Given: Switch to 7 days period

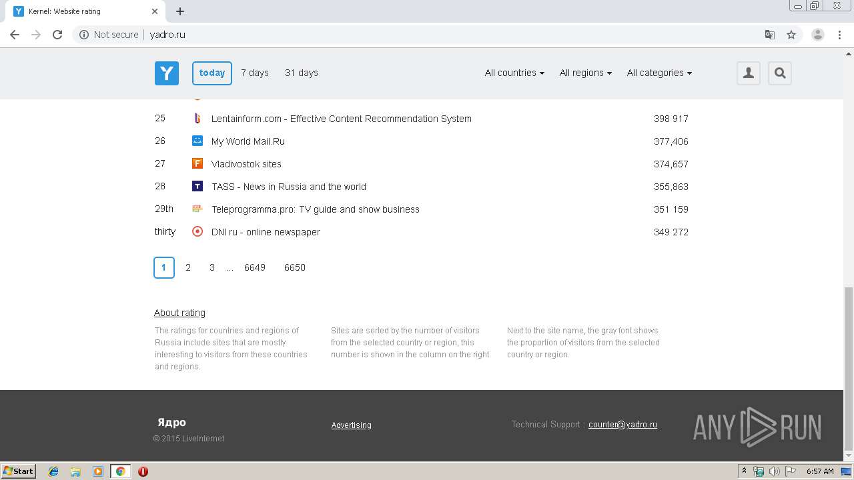Looking at the screenshot, I should 255,73.
